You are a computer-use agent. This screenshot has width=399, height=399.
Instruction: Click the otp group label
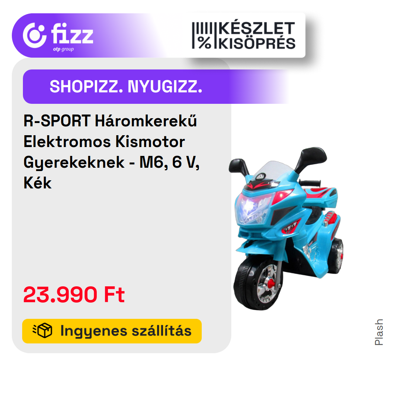(x=64, y=49)
